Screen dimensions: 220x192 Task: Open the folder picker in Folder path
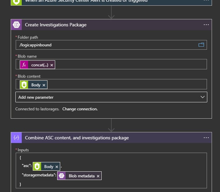click(x=201, y=45)
